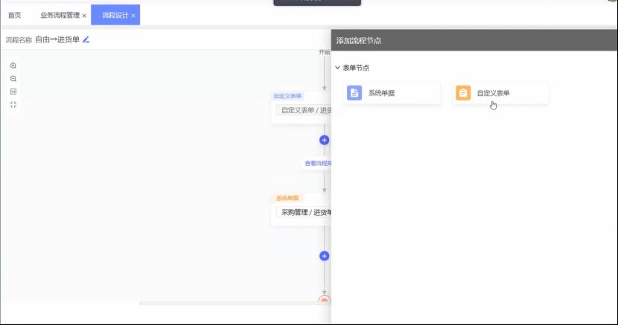Screen dimensions: 618x325
Task: Edit the process name pencil icon
Action: point(86,39)
